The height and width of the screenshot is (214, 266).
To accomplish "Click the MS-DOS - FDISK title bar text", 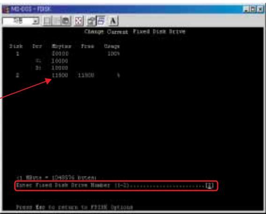I will (31, 9).
